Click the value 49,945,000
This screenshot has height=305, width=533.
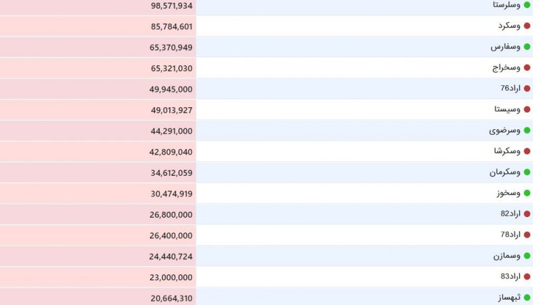point(171,89)
